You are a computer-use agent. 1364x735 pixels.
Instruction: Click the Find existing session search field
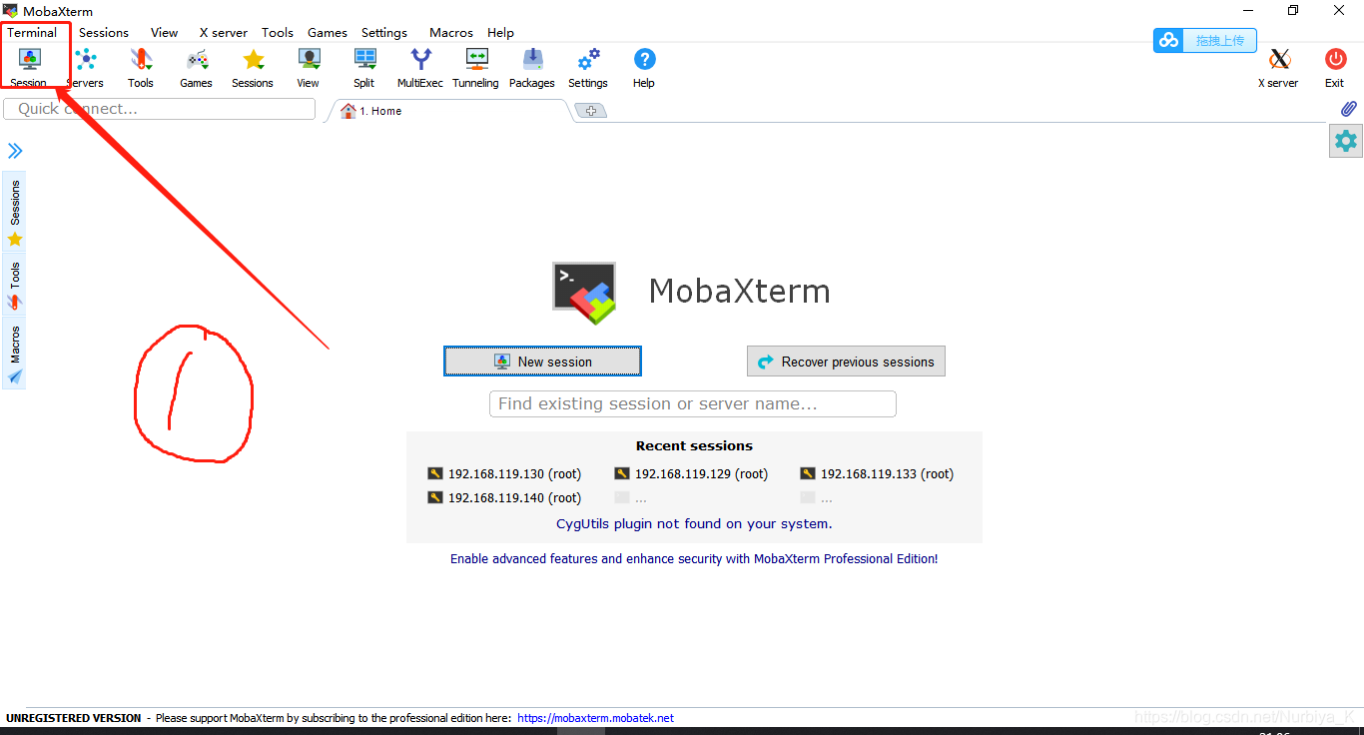point(693,403)
